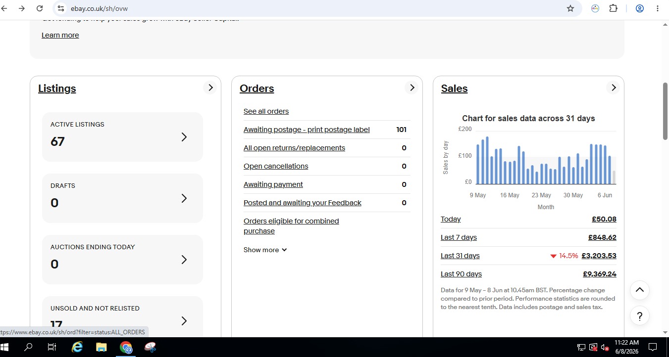Click the £9,369.24 sales amount
Screen dimensions: 669x357
[x=600, y=274]
